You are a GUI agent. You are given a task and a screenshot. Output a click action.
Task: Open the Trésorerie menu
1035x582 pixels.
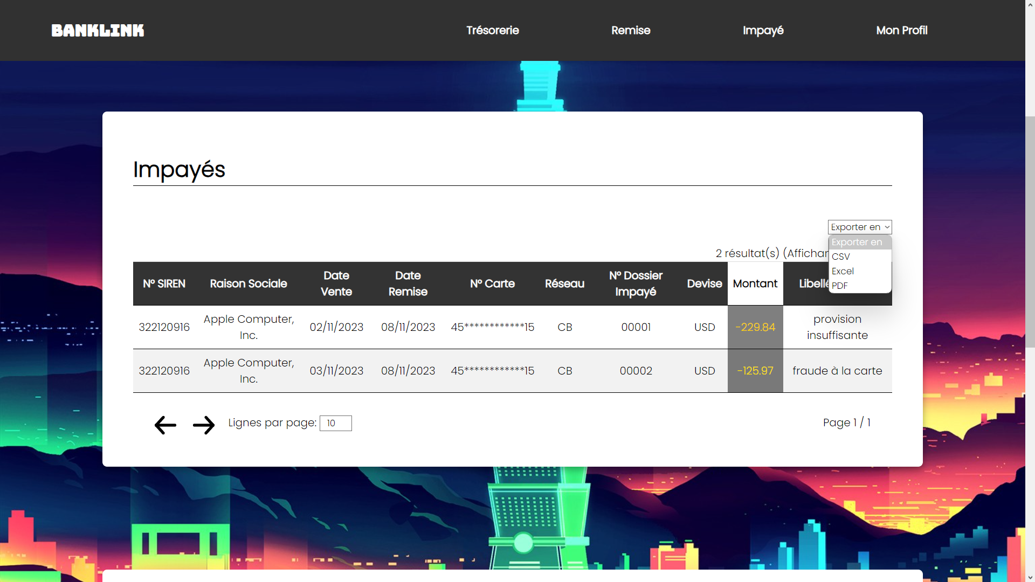[x=493, y=30]
